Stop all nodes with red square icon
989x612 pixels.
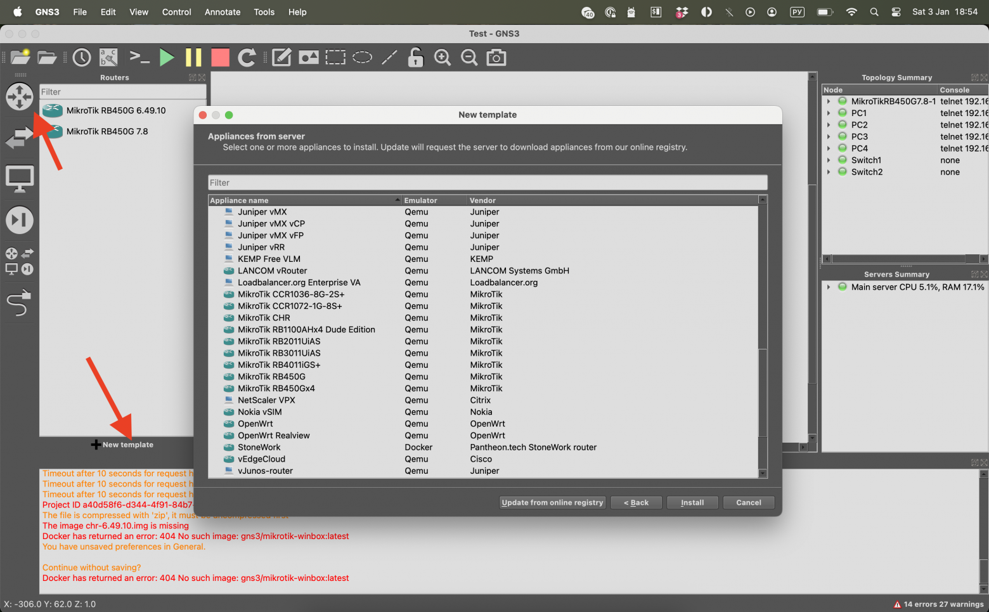tap(220, 58)
